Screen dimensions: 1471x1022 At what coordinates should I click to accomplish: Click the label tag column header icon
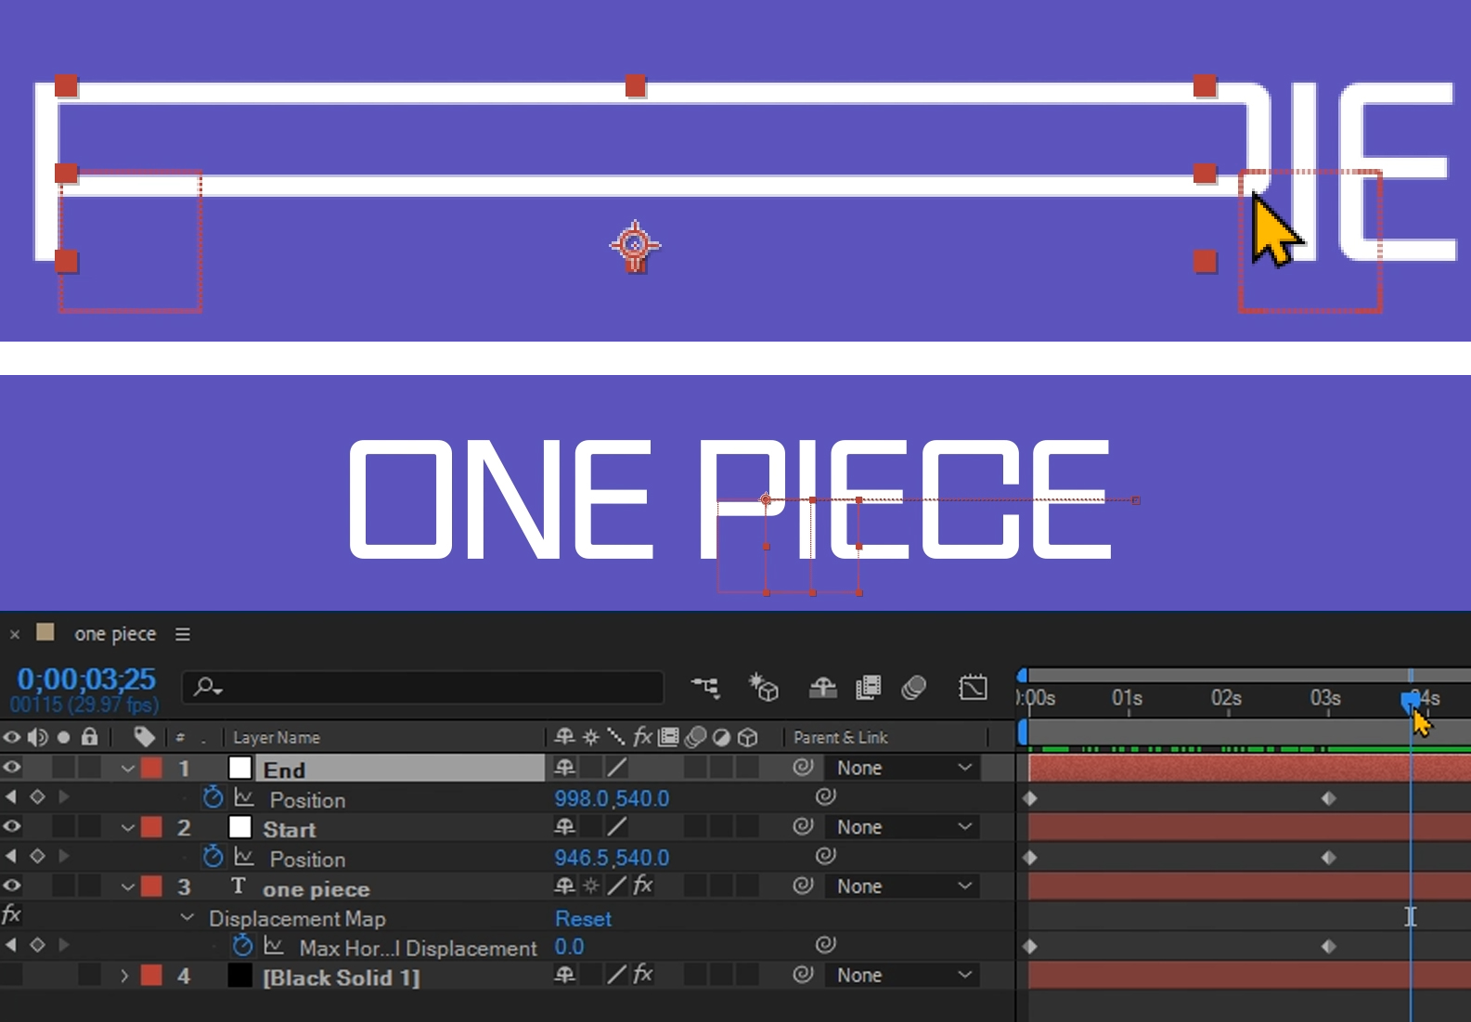click(145, 737)
